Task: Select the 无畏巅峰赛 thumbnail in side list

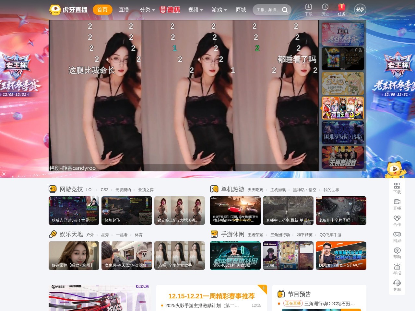Action: coord(343,157)
